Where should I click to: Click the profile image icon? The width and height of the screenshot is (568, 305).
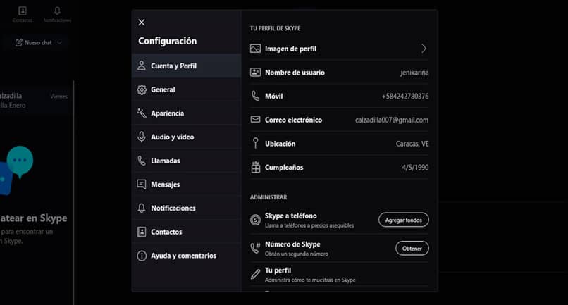[x=255, y=49]
